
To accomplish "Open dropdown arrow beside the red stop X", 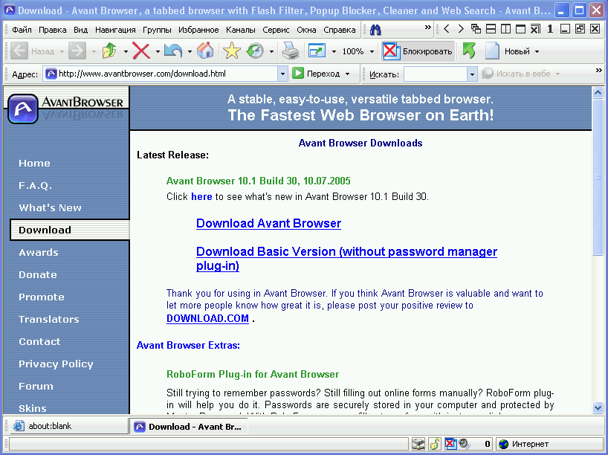I will coord(158,51).
